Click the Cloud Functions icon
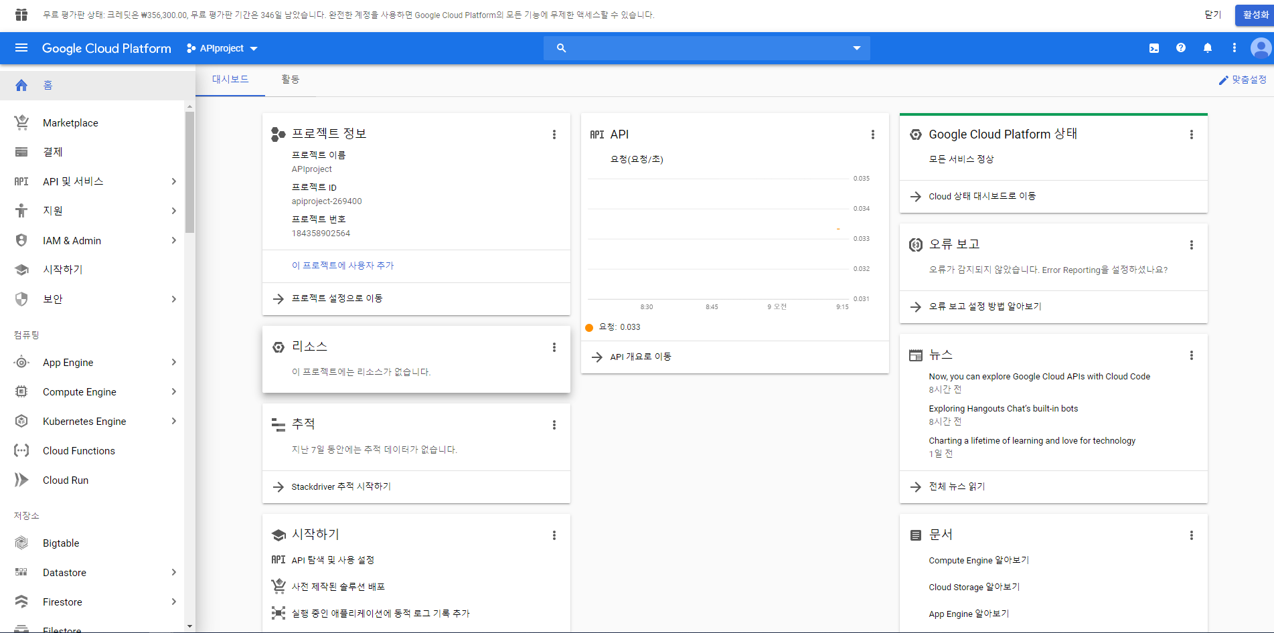The image size is (1274, 633). [21, 450]
